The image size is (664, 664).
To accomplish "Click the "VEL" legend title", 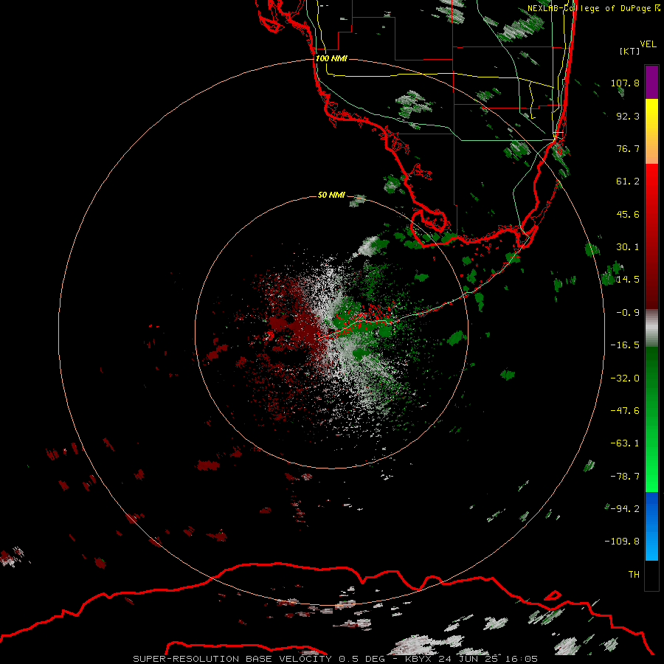I will coord(648,44).
